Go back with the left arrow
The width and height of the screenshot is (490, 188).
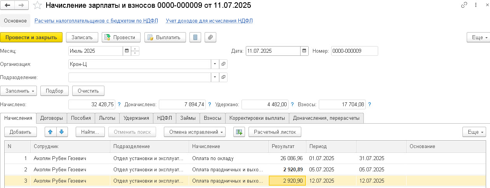pyautogui.click(x=8, y=5)
